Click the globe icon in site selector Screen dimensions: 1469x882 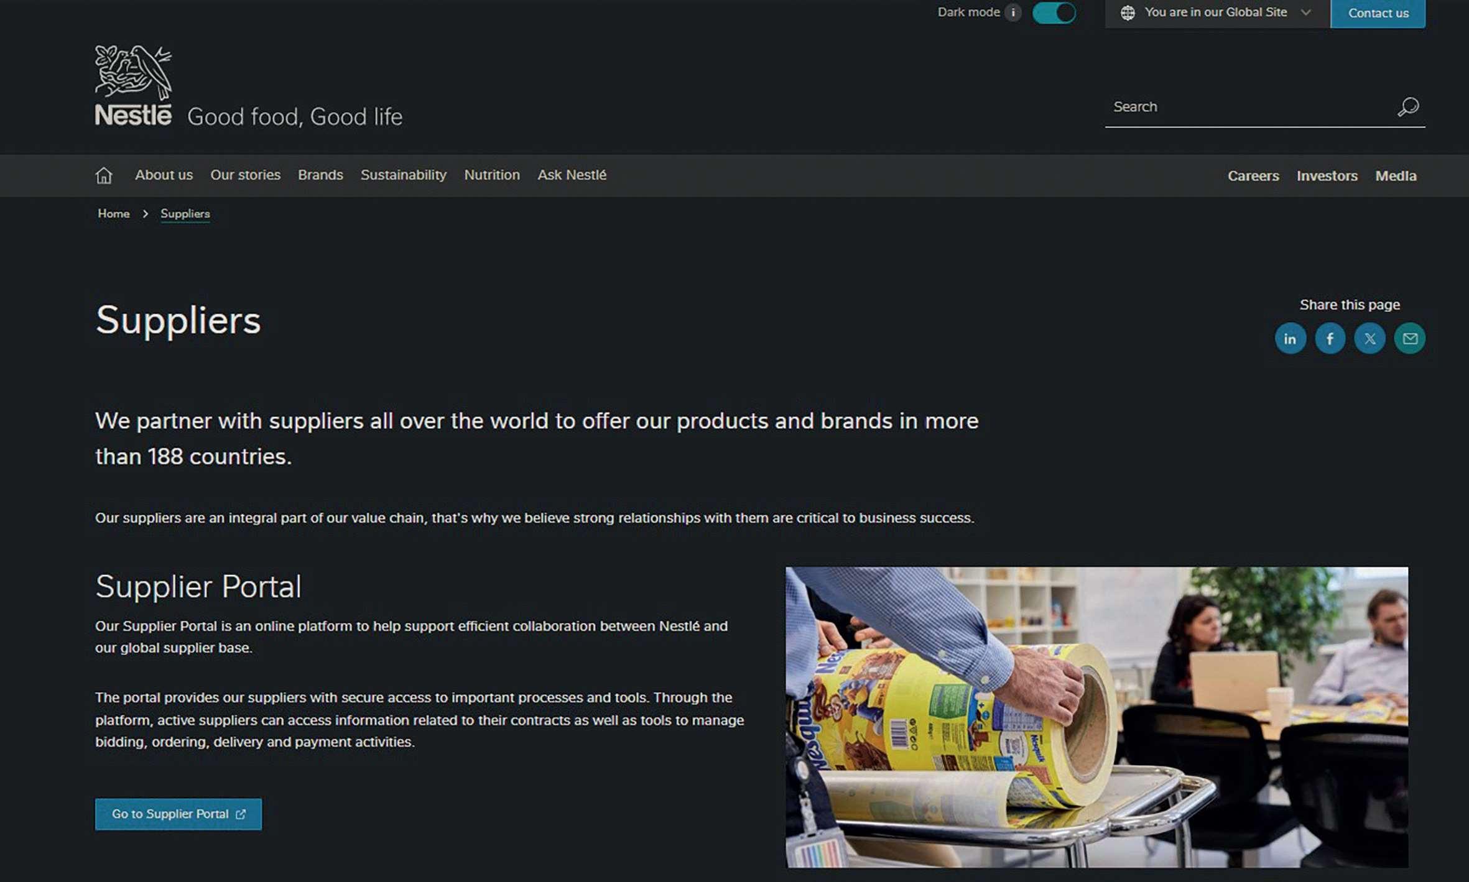[1128, 13]
